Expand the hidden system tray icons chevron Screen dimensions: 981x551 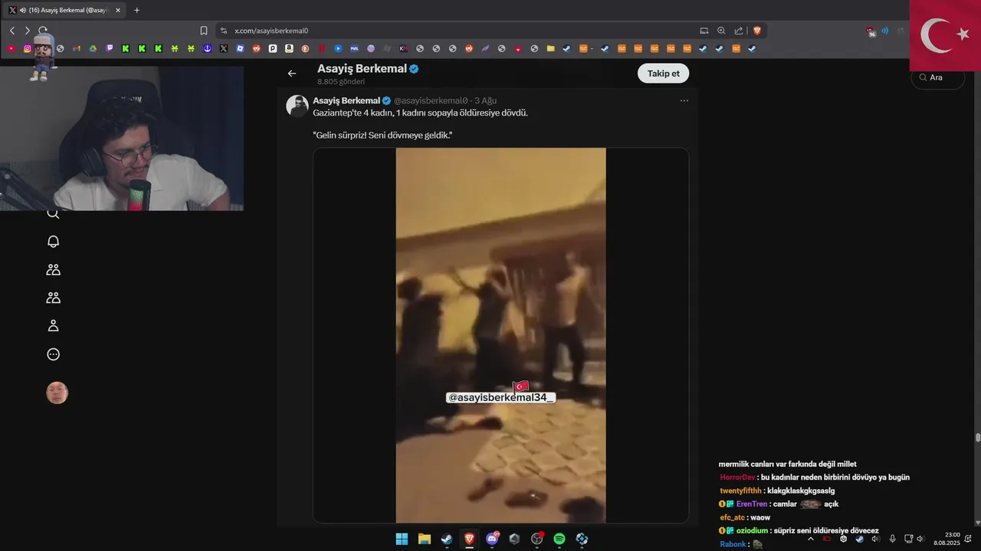tap(811, 539)
